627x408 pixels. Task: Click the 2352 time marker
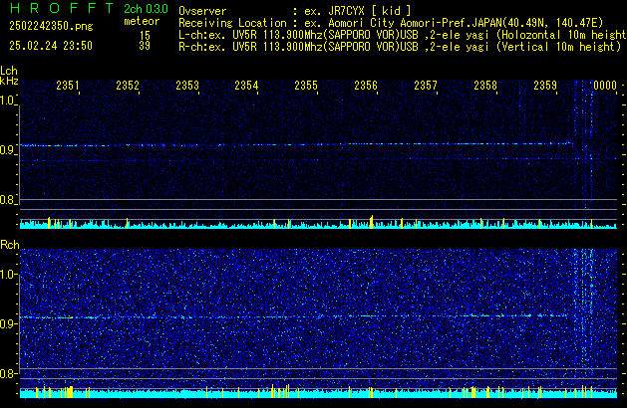coord(128,86)
